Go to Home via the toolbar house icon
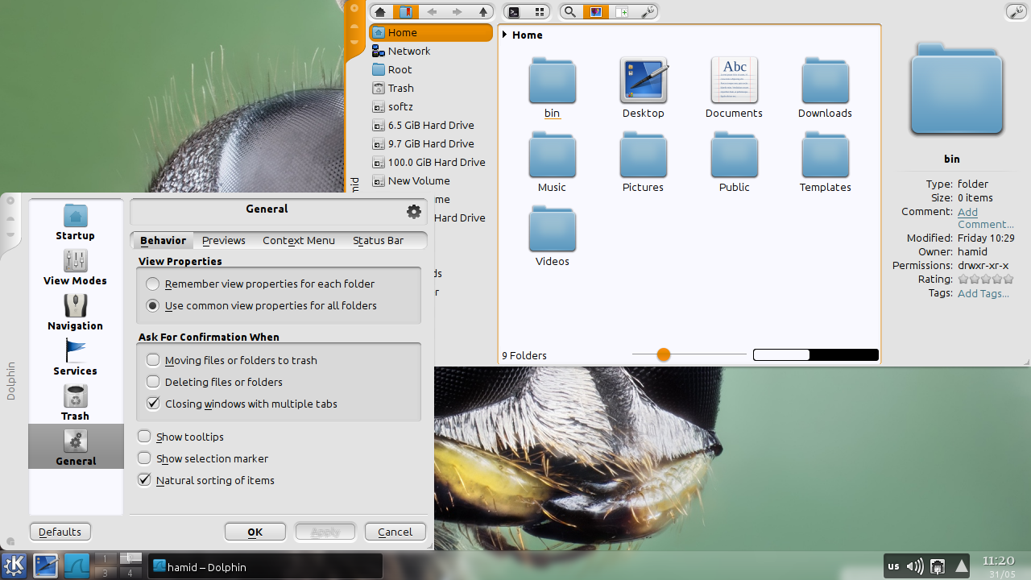Viewport: 1031px width, 580px height. point(380,12)
